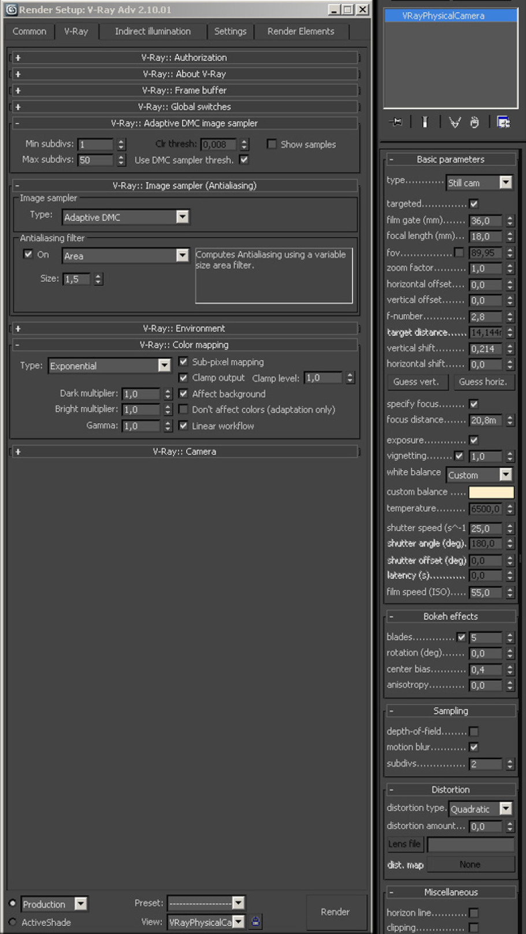Adjust Max subdivs spinner

point(121,160)
